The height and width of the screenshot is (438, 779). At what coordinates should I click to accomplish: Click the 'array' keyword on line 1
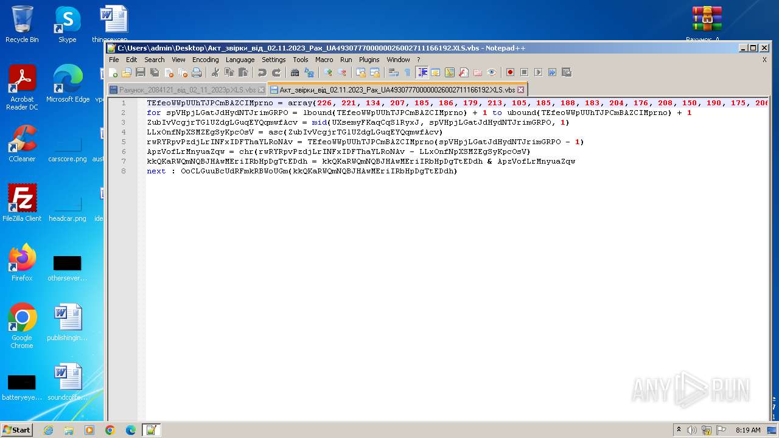pos(300,103)
